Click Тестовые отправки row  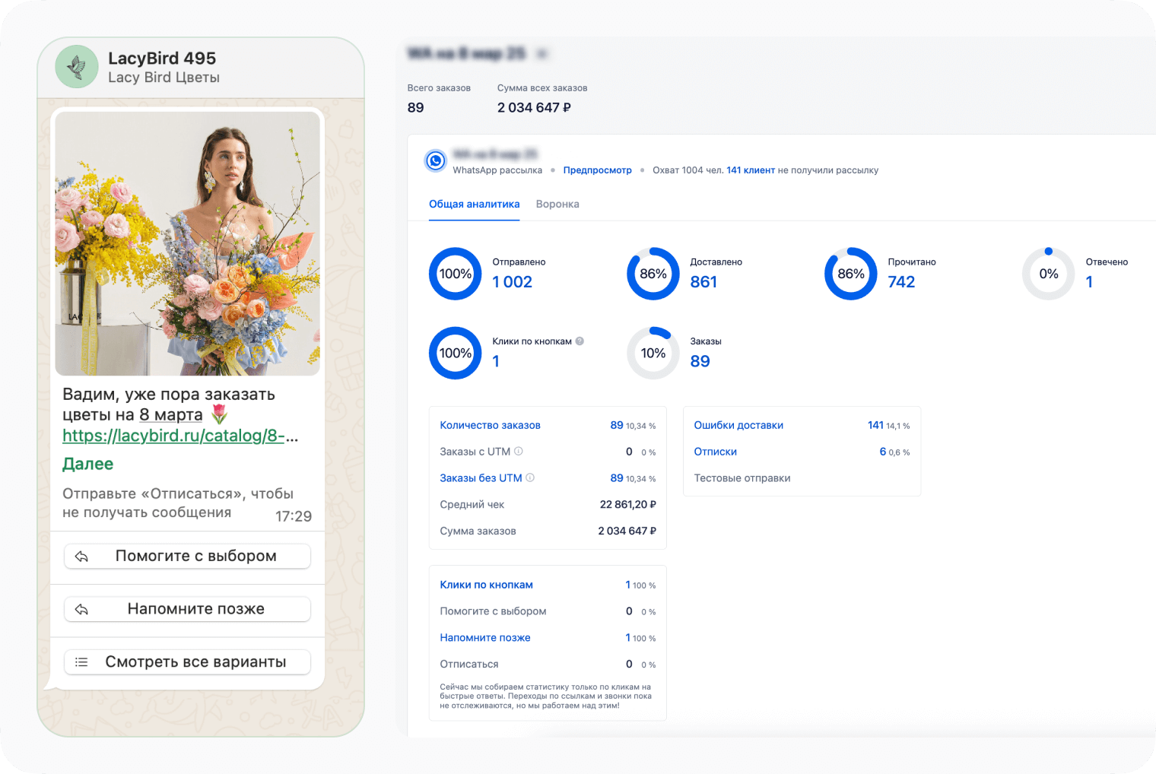click(802, 478)
